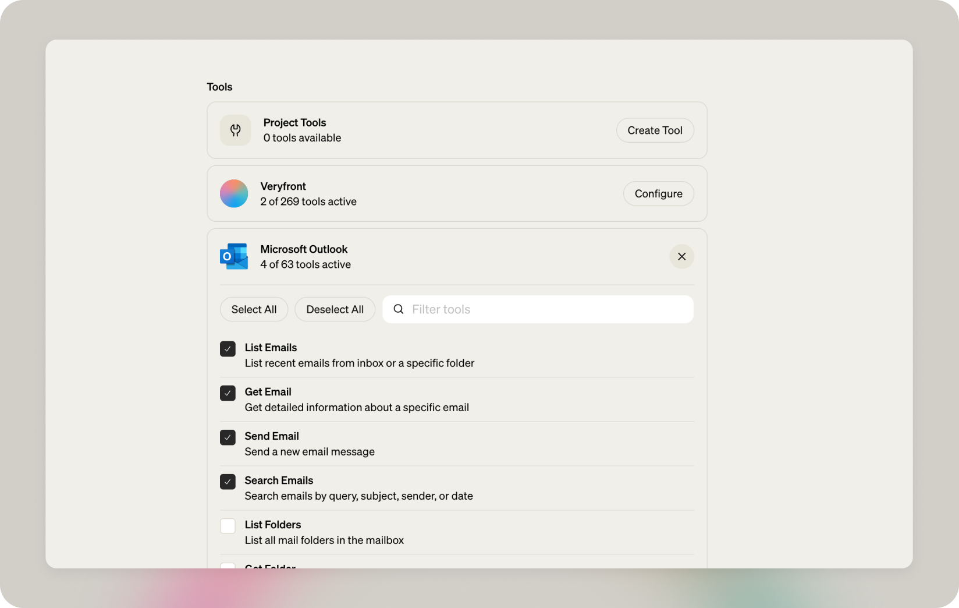This screenshot has height=608, width=959.
Task: Click 'List all mail folders in the mailbox'
Action: tap(324, 540)
